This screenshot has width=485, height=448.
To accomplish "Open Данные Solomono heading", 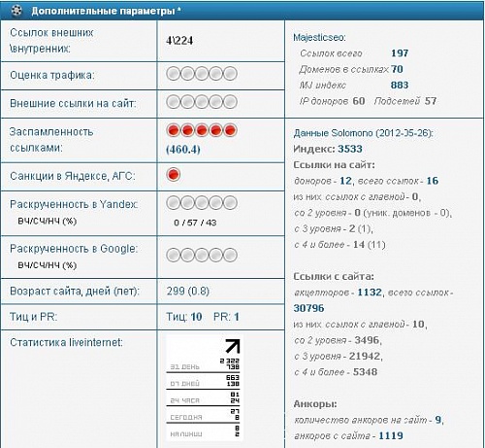I will click(x=363, y=133).
